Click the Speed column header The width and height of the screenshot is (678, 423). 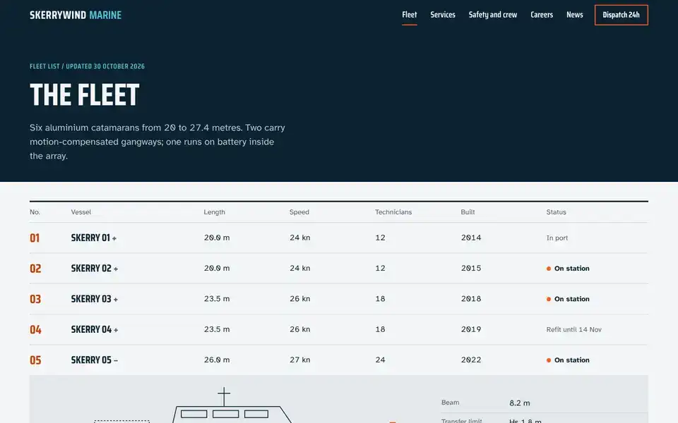point(299,212)
